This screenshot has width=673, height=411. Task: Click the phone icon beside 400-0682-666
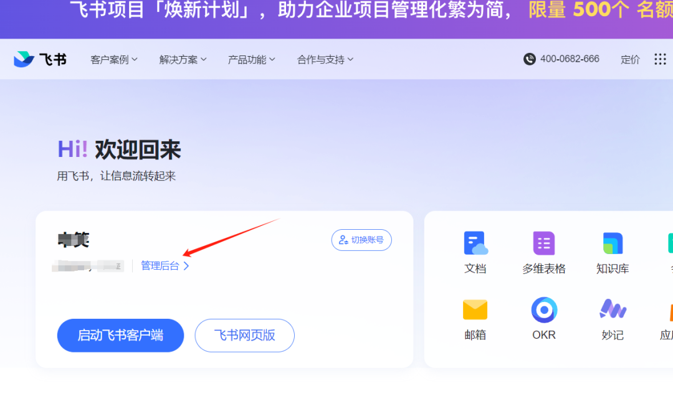click(530, 59)
